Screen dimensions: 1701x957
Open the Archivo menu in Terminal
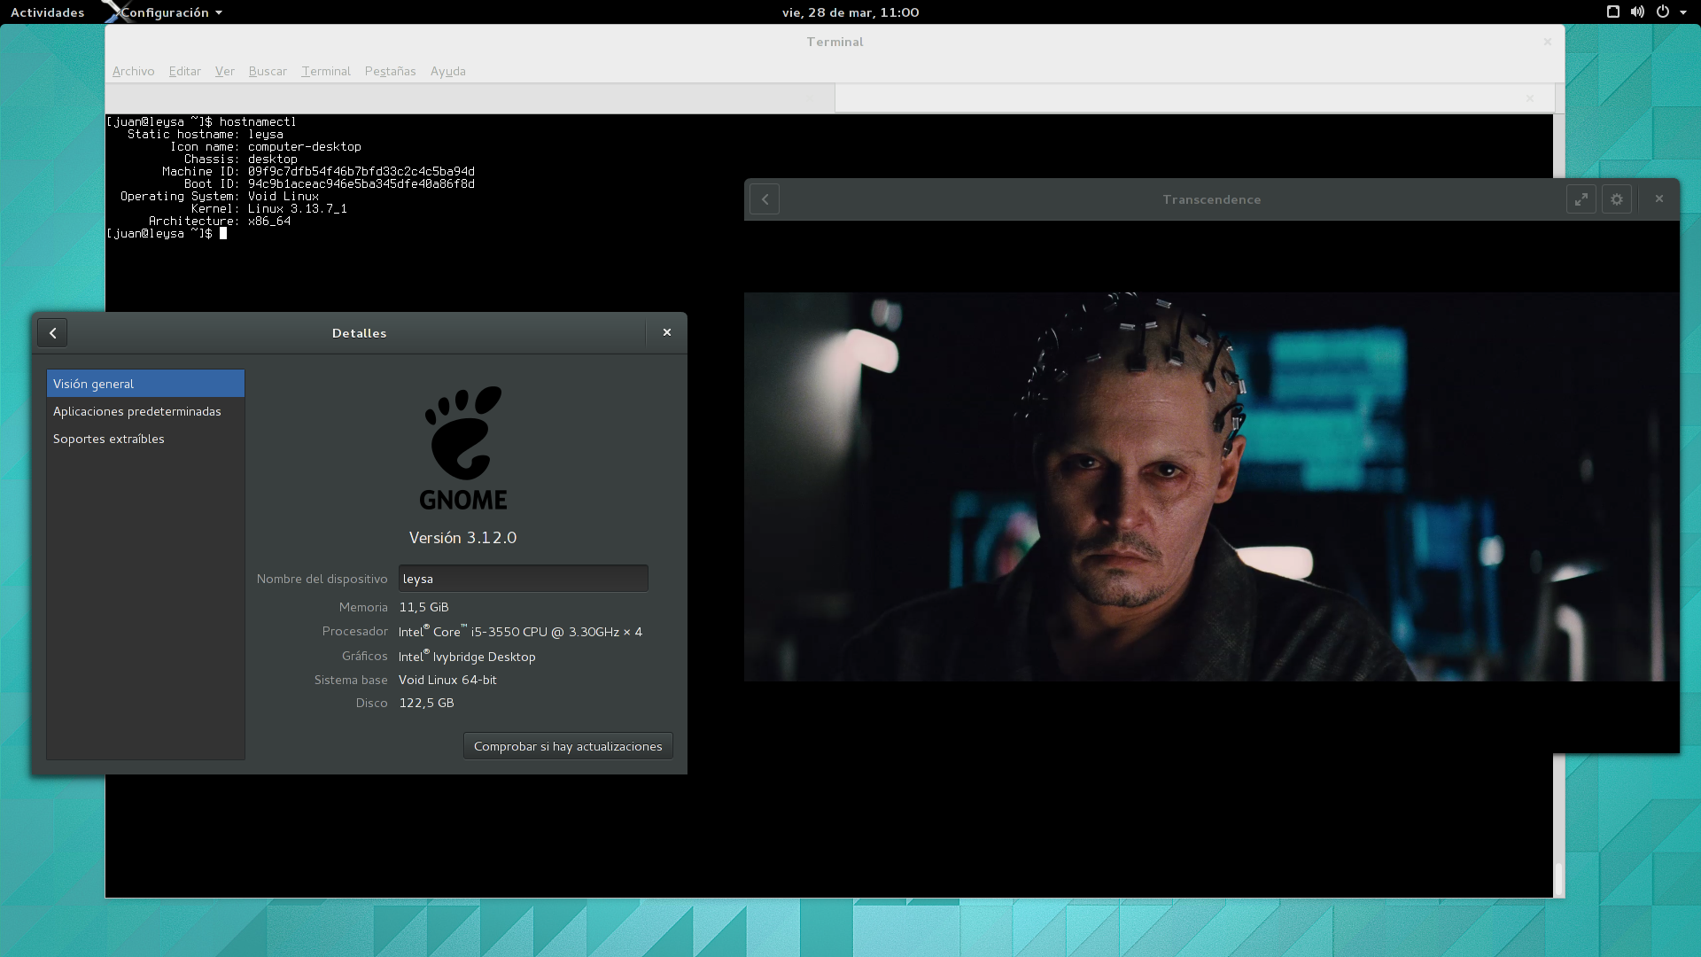click(133, 71)
